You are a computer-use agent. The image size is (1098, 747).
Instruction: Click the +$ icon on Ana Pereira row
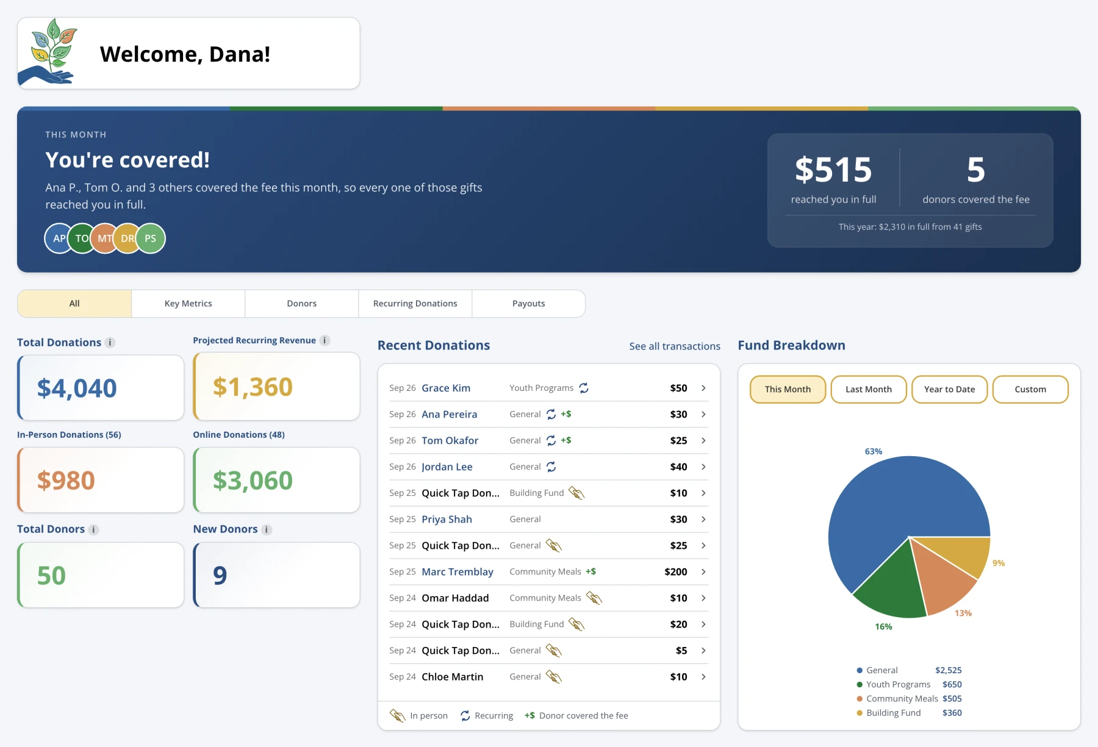566,414
